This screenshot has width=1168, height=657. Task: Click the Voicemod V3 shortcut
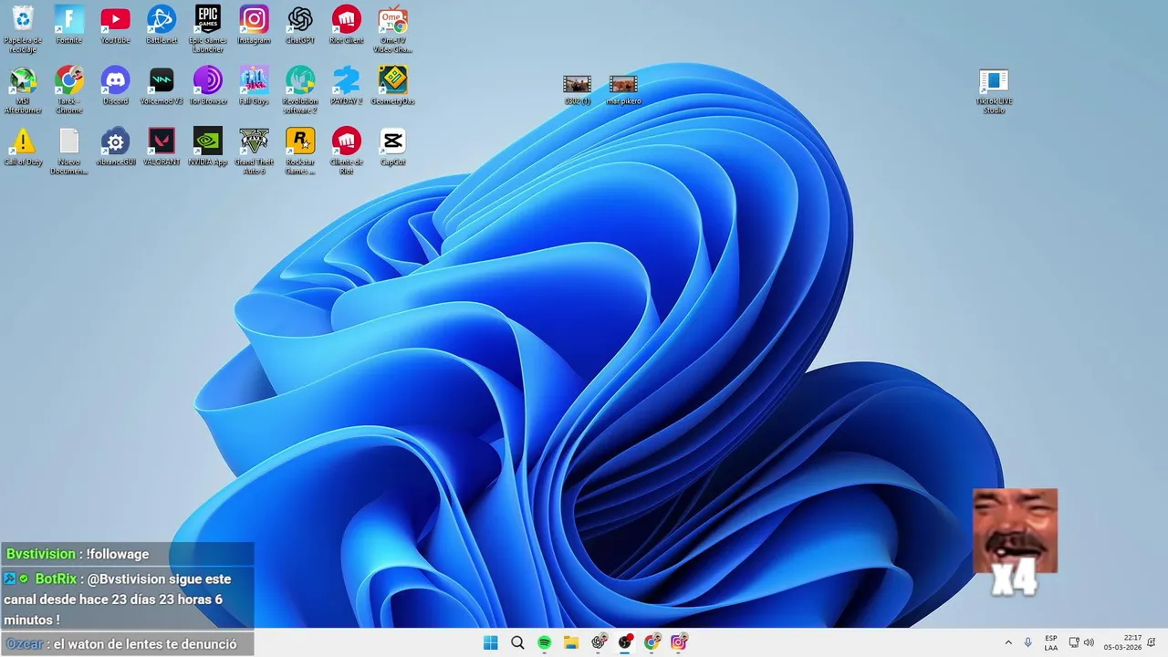click(x=162, y=86)
